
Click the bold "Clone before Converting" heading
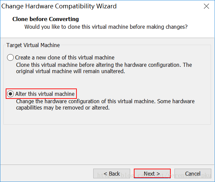(46, 19)
